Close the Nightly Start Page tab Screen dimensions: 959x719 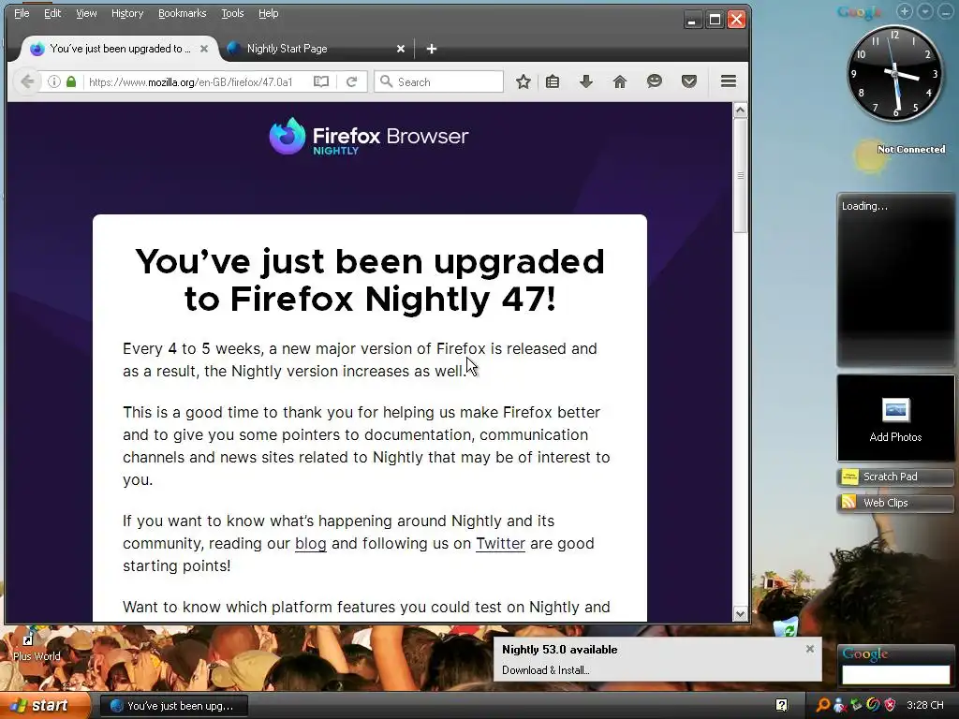click(401, 49)
